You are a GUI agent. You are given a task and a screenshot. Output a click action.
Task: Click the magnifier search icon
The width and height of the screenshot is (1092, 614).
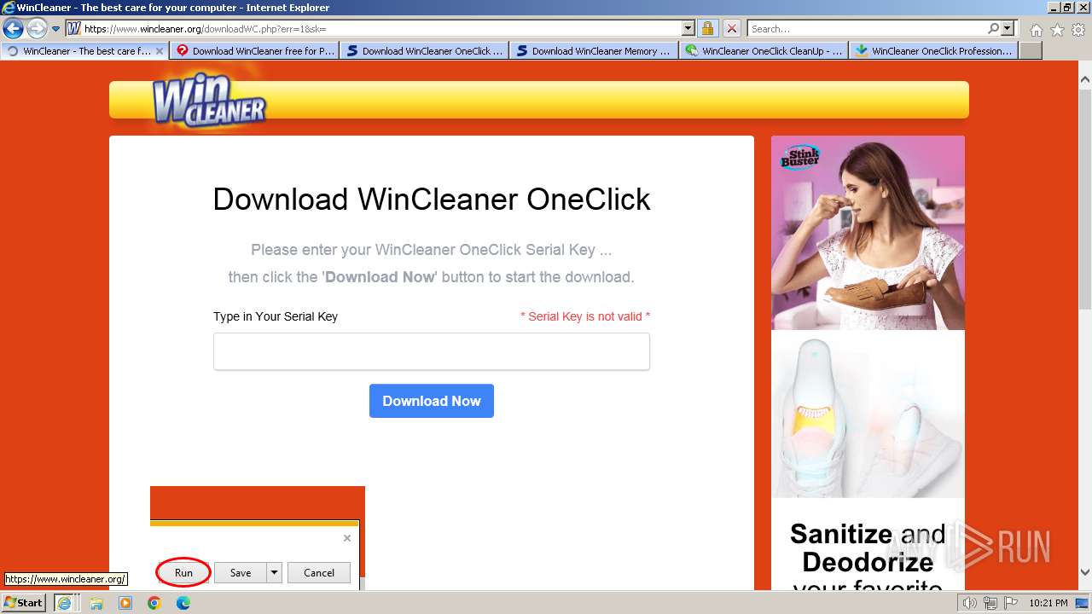coord(993,29)
